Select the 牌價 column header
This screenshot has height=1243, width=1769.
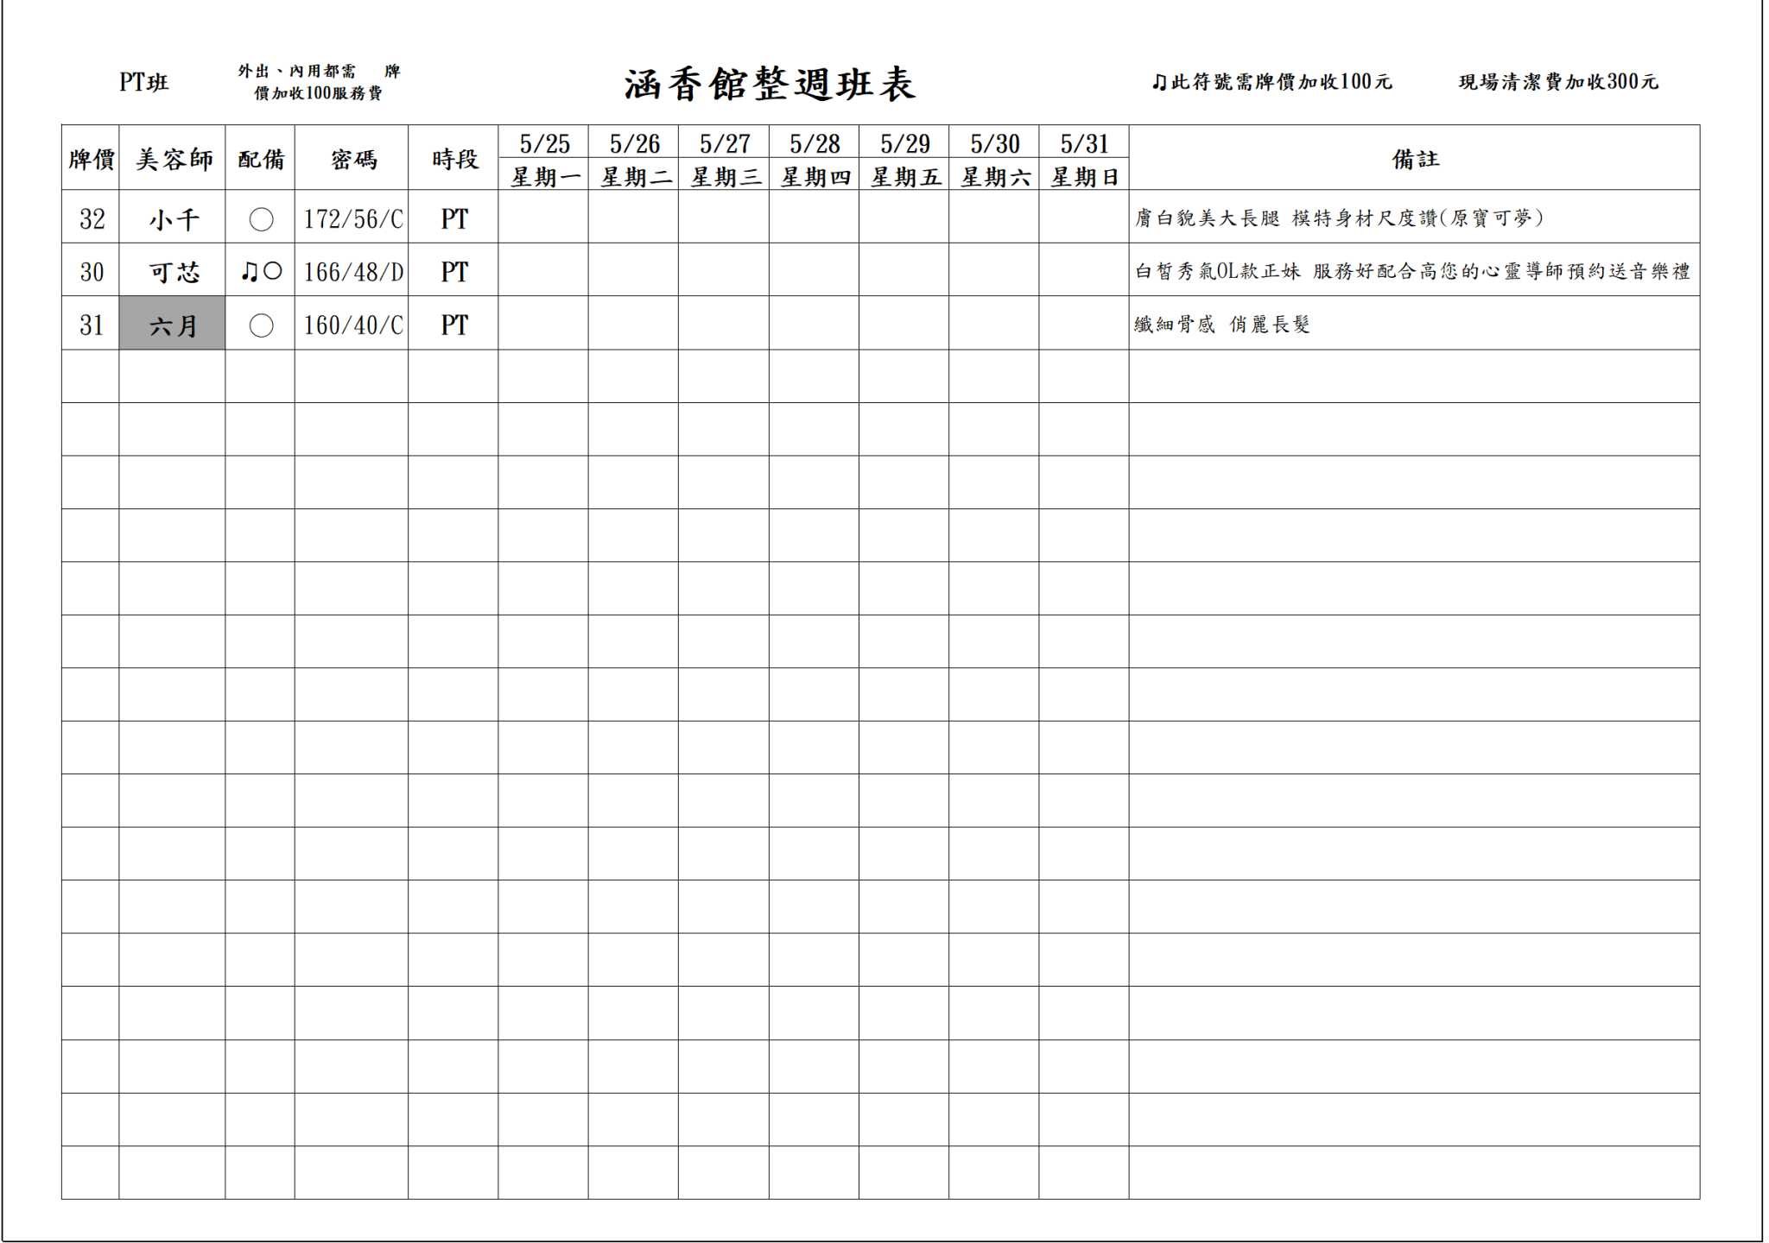91,158
